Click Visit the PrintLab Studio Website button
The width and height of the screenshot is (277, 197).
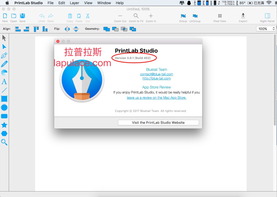point(158,122)
